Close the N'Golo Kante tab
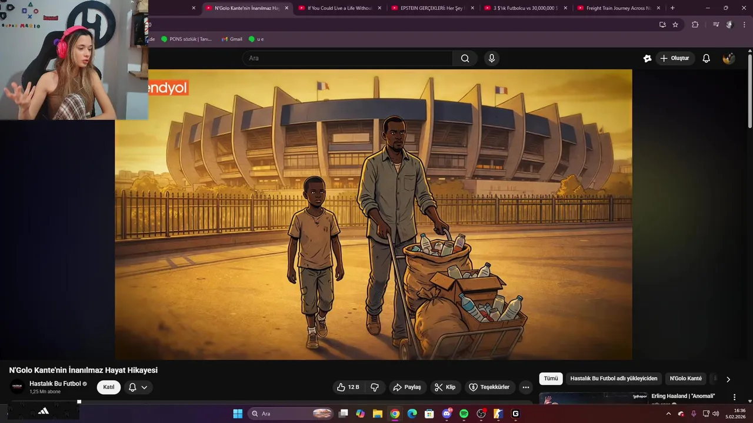753x423 pixels. click(286, 8)
